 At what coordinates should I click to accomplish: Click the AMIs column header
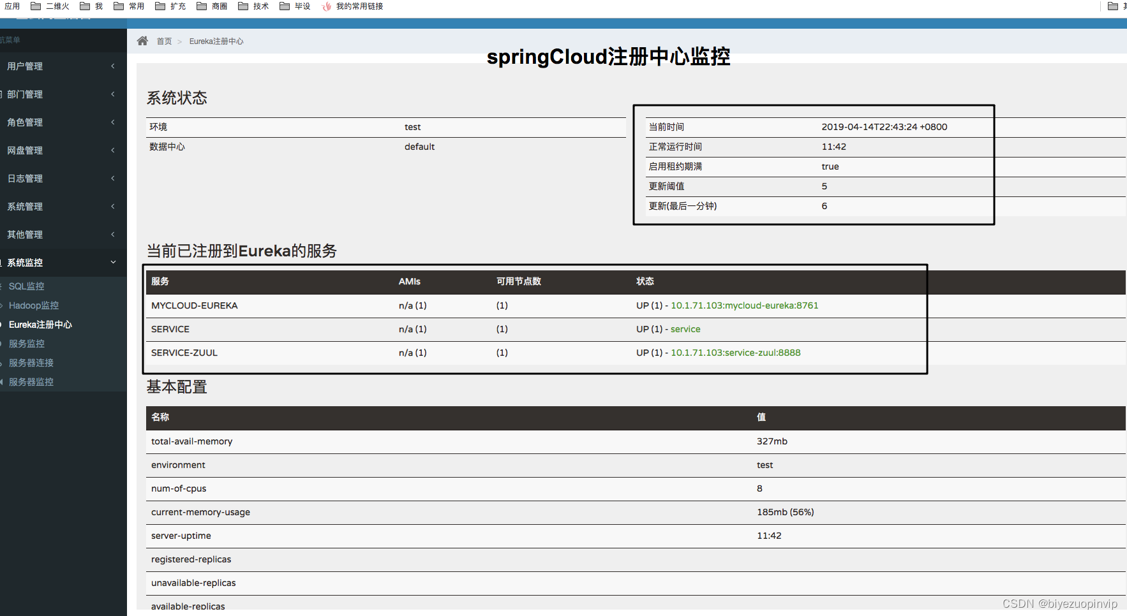(x=410, y=281)
